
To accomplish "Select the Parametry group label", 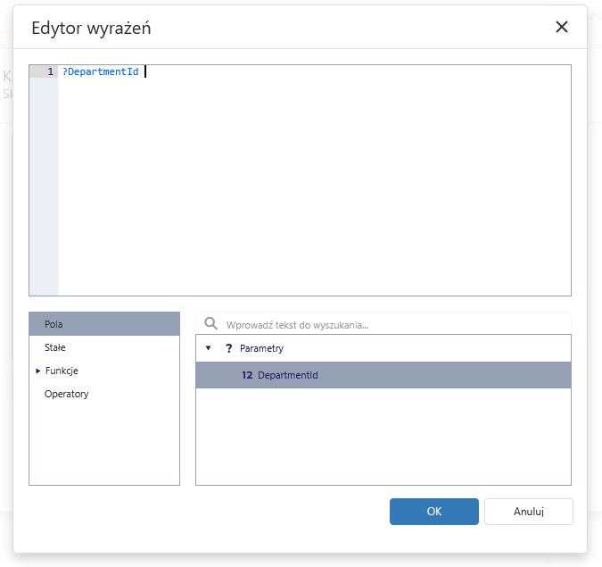I will click(261, 348).
